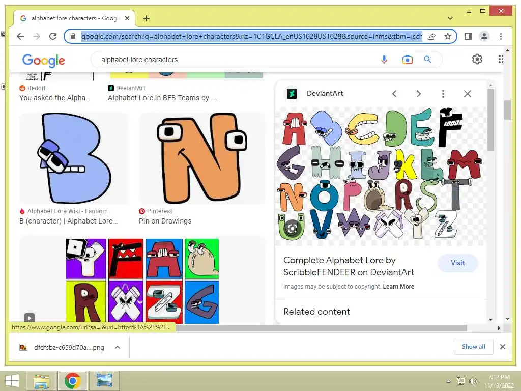Open the taskbar clock and date

(x=499, y=381)
